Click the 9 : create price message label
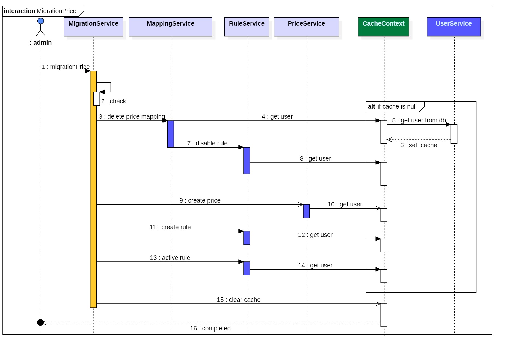 (x=200, y=200)
